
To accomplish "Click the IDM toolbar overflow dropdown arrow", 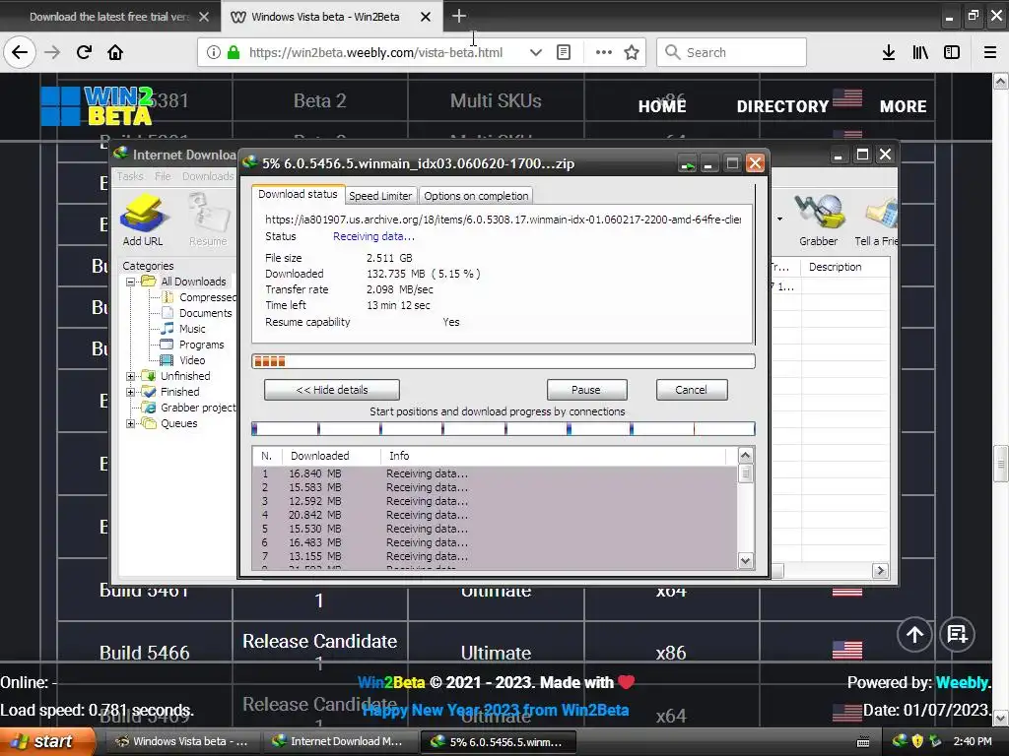I will pos(780,220).
